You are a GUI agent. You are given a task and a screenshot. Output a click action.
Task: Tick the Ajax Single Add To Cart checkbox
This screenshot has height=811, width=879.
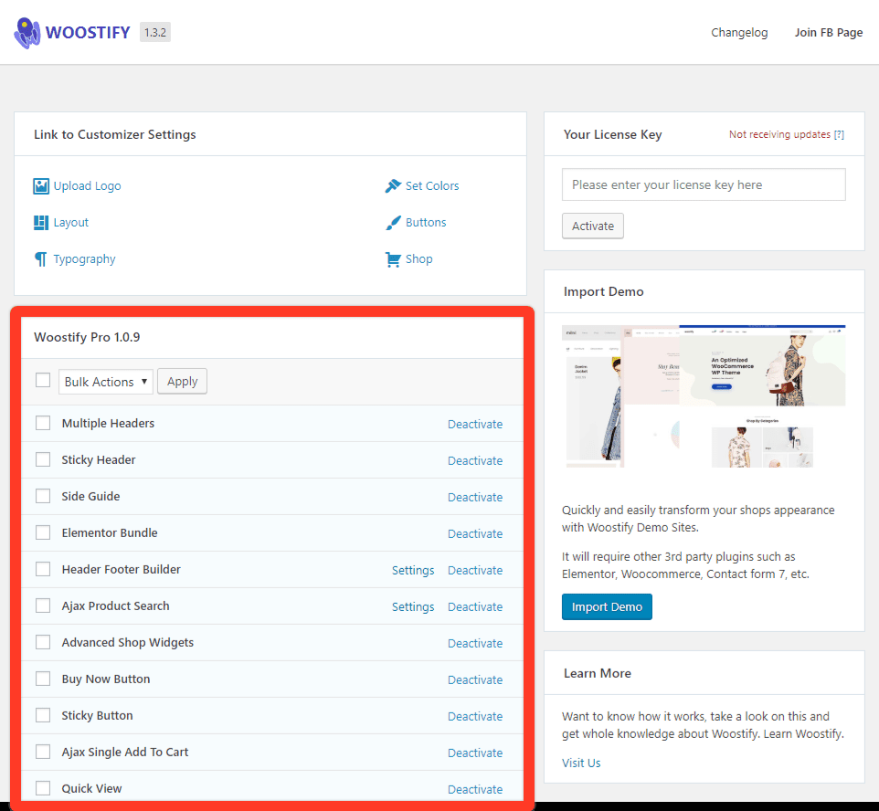43,752
